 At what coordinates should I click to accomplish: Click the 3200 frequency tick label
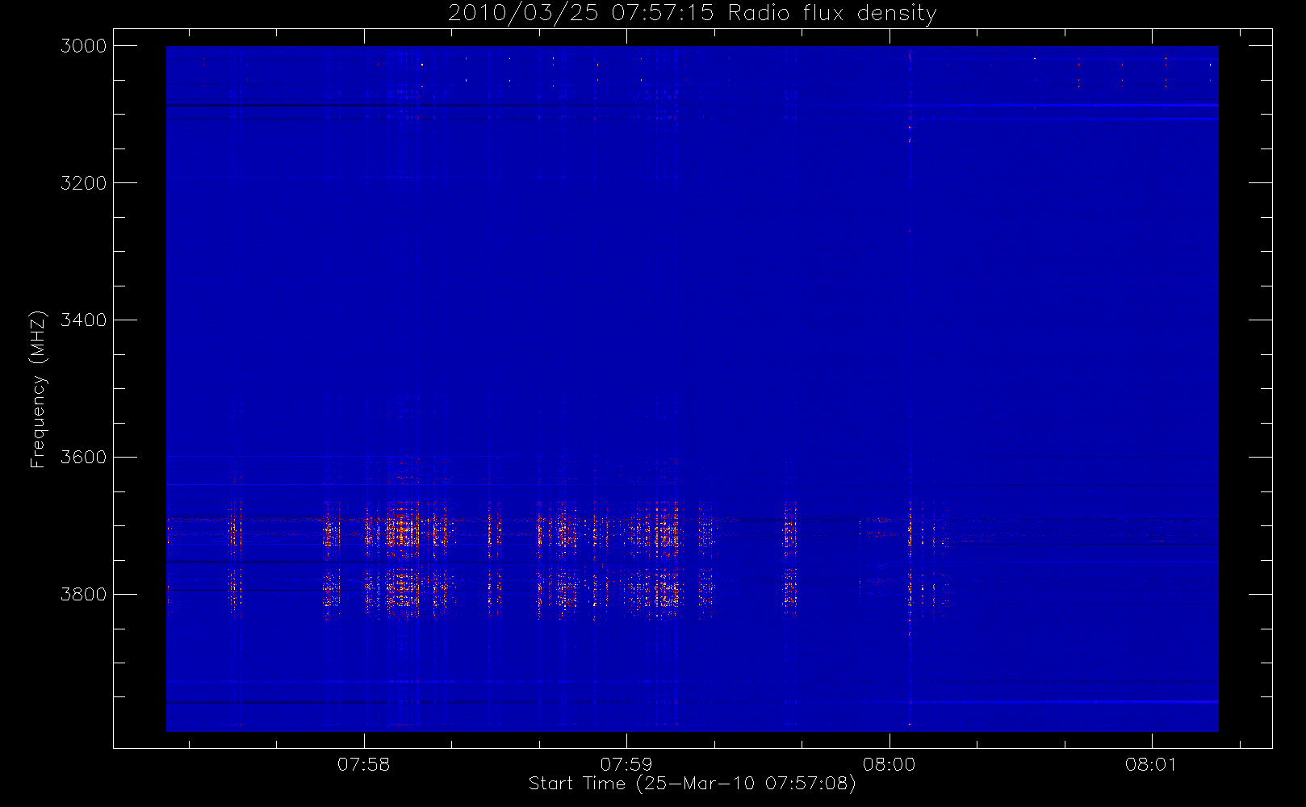point(84,183)
